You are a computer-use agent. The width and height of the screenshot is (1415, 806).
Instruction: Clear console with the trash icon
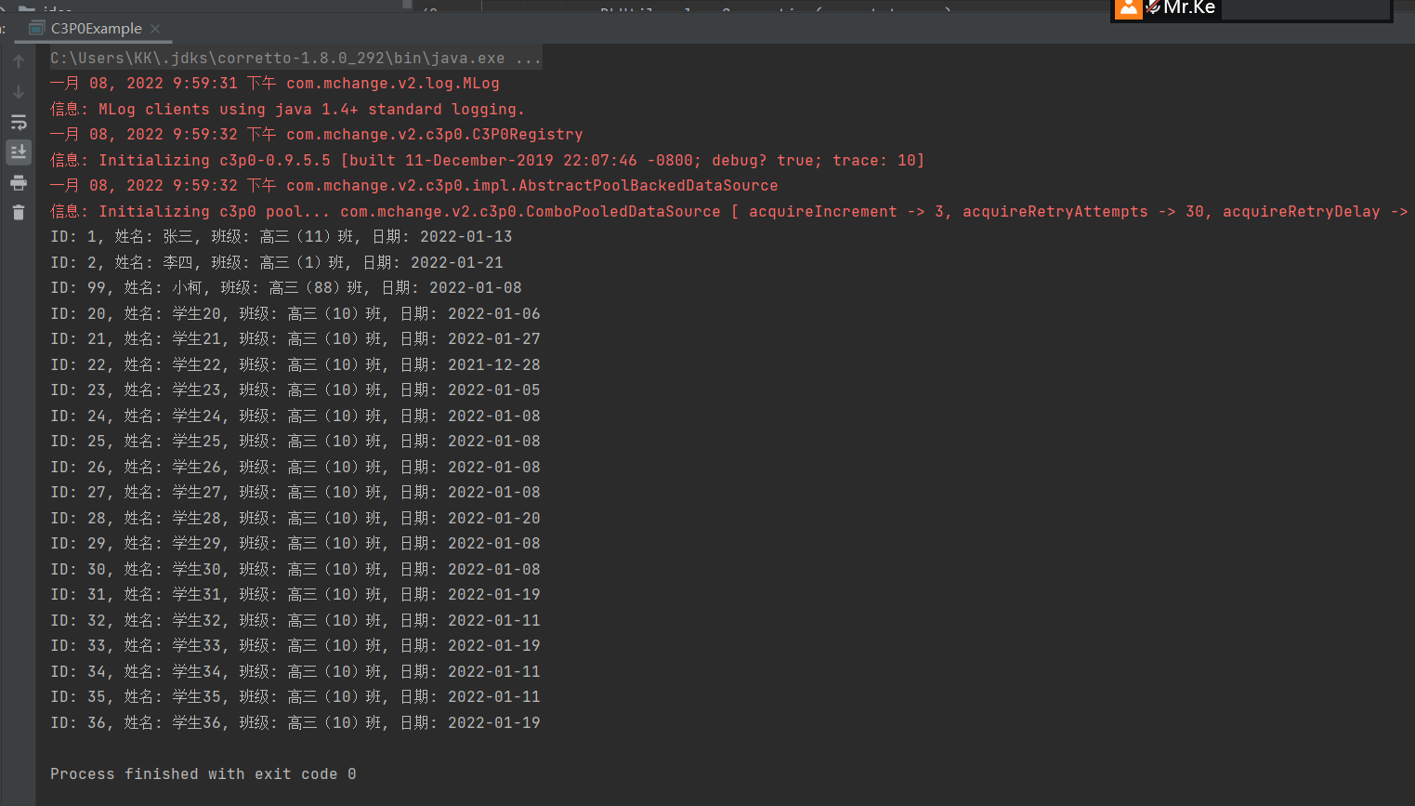[19, 212]
